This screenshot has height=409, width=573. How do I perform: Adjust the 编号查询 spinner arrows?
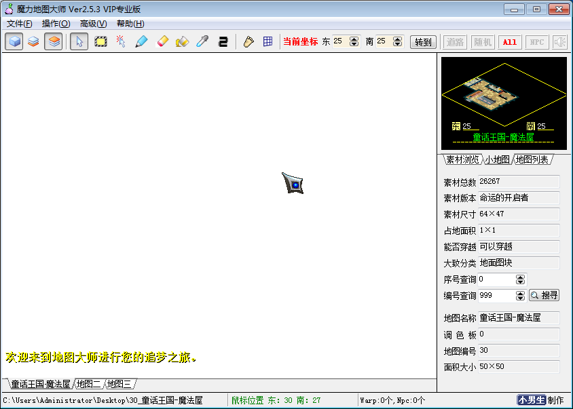coord(520,296)
